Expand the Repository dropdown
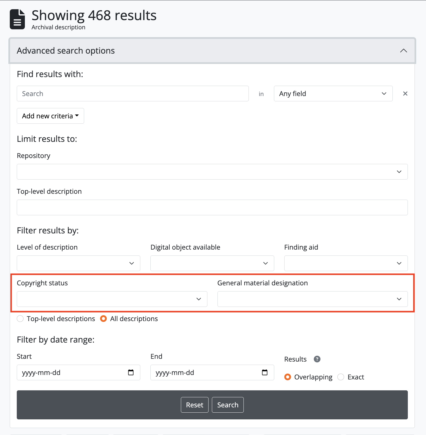 pos(212,172)
